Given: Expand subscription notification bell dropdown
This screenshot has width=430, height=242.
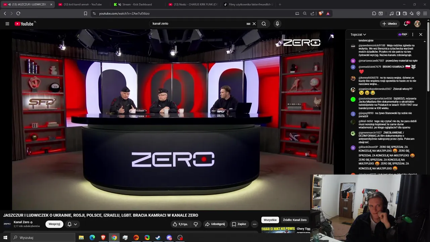Looking at the screenshot, I should (x=72, y=224).
